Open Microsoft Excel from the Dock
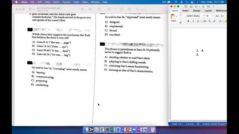This screenshot has height=134, width=239. point(113,130)
